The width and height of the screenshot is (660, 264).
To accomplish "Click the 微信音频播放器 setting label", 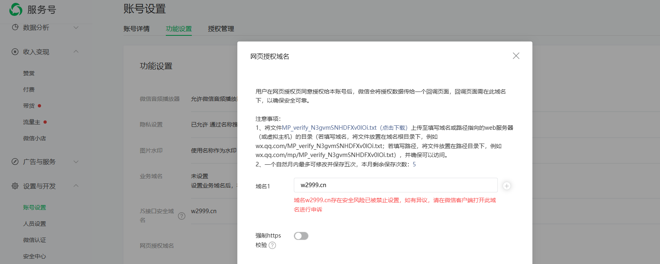I will pyautogui.click(x=160, y=99).
